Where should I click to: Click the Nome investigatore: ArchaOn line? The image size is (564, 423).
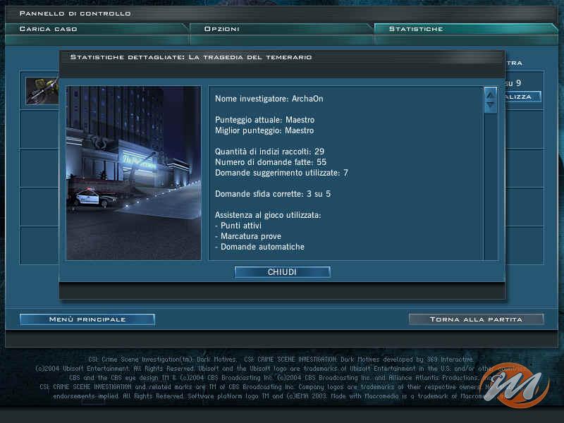[269, 99]
